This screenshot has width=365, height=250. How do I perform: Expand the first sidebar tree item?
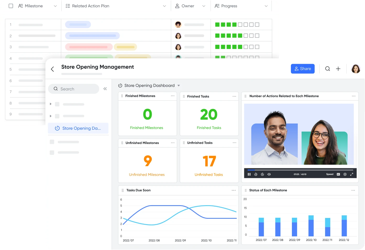coord(51,104)
